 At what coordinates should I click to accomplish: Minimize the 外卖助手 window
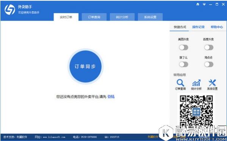pyautogui.click(x=210, y=5)
